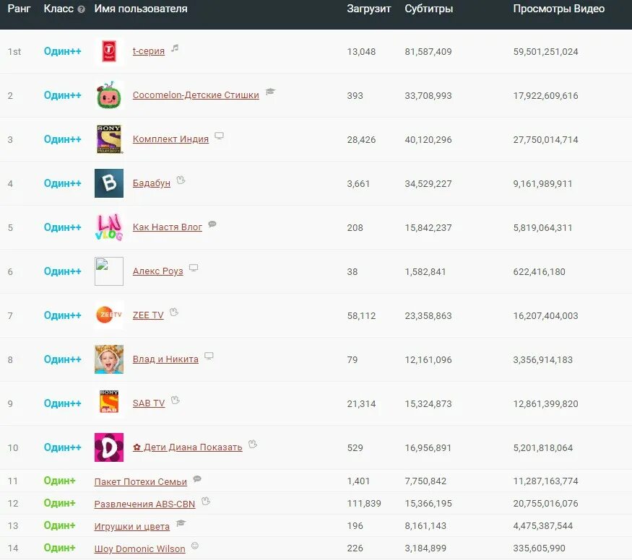Sort by the Загрузит column header
This screenshot has height=560, width=632.
pyautogui.click(x=369, y=9)
